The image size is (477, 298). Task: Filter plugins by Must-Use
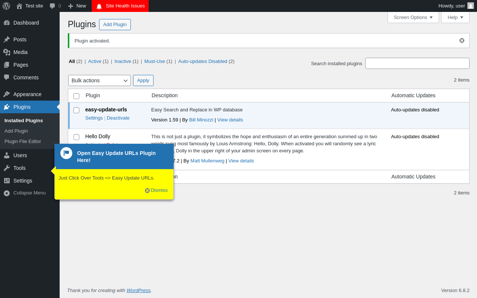click(155, 61)
